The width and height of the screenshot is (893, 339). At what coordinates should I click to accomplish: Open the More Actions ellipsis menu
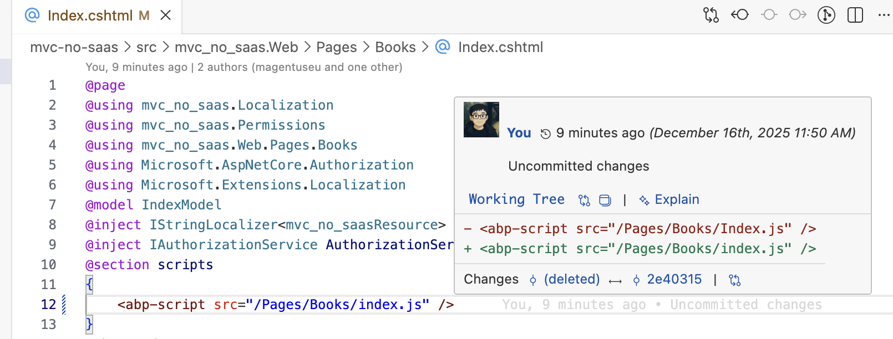click(884, 15)
